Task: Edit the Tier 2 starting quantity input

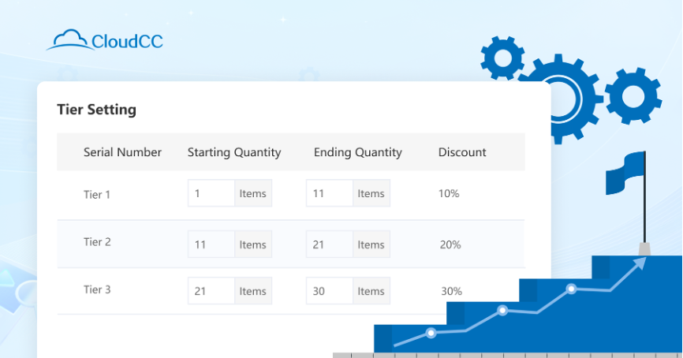Action: click(x=211, y=244)
